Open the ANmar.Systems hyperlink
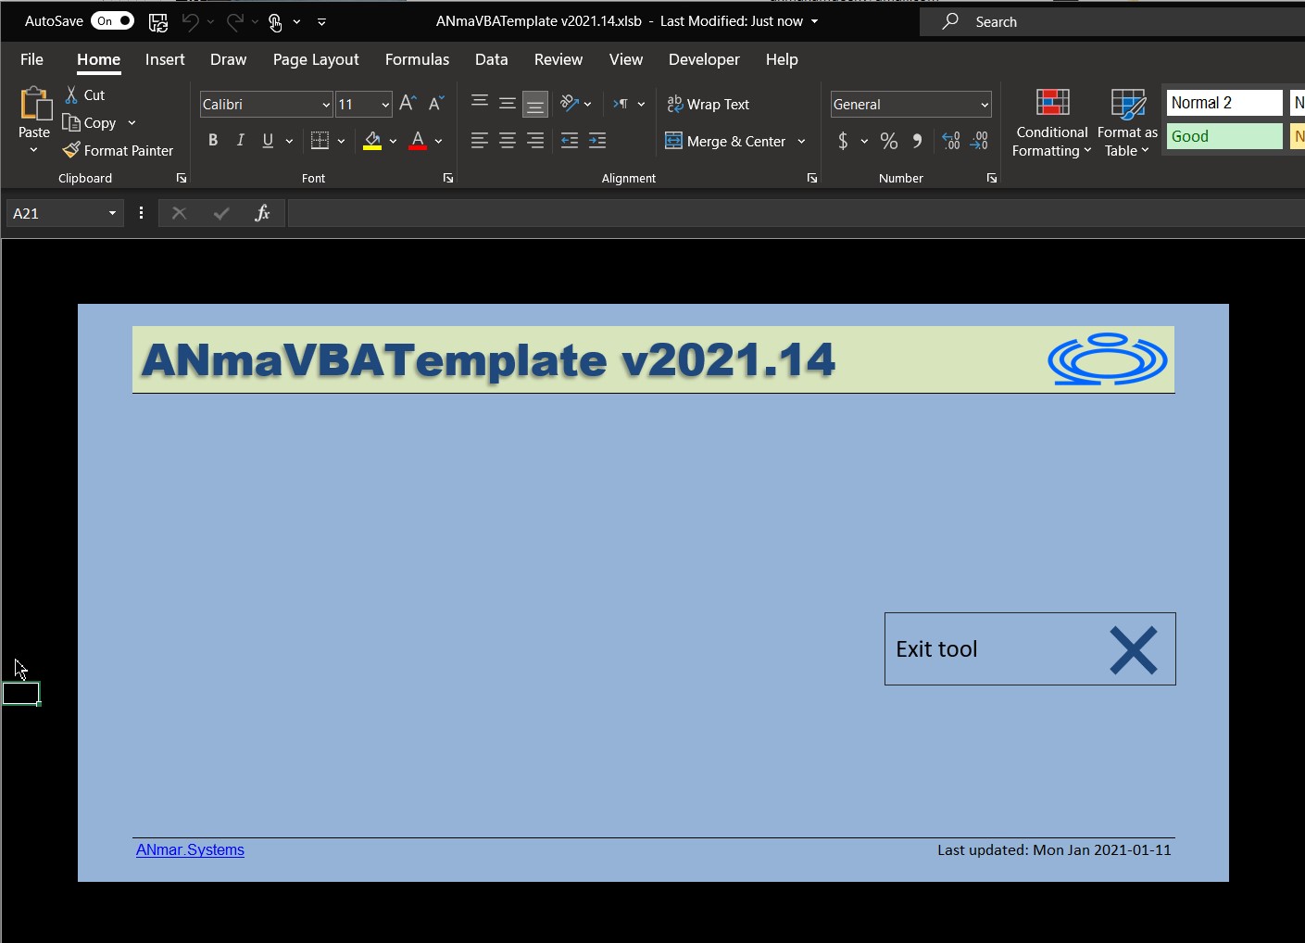1305x943 pixels. point(190,849)
